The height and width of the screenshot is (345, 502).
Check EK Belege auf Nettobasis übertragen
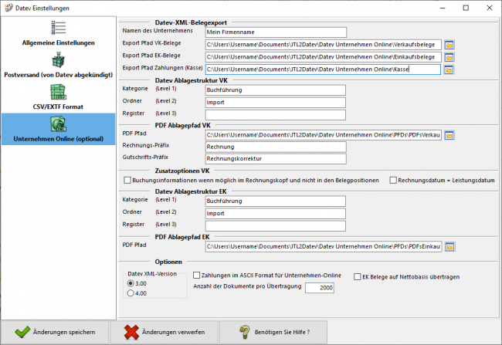coord(356,276)
